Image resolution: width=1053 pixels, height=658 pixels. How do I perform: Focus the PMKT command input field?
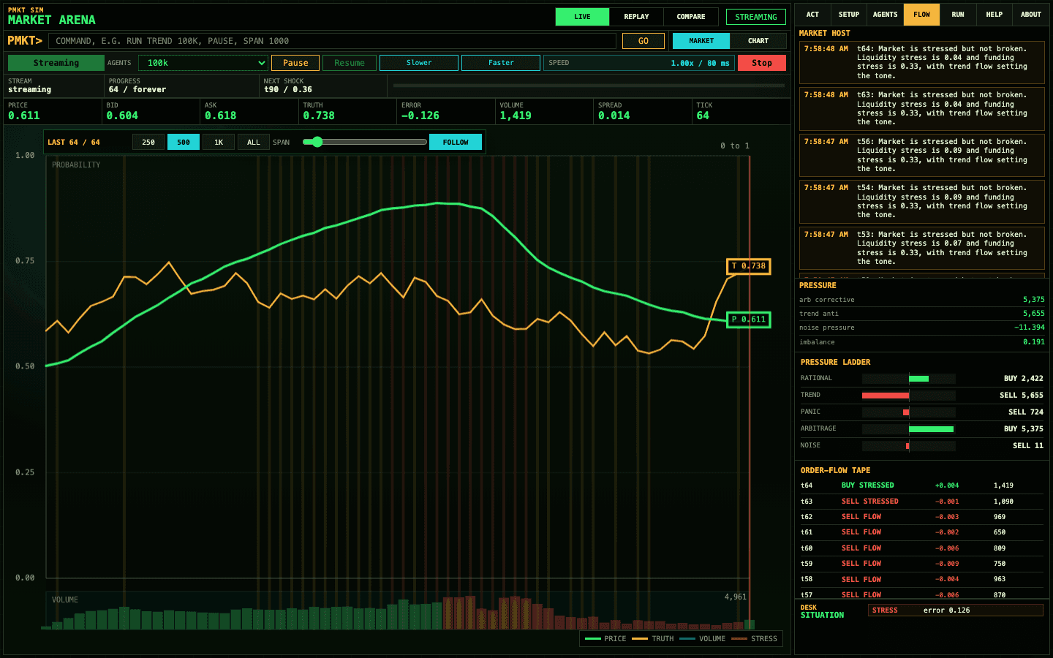[x=332, y=41]
